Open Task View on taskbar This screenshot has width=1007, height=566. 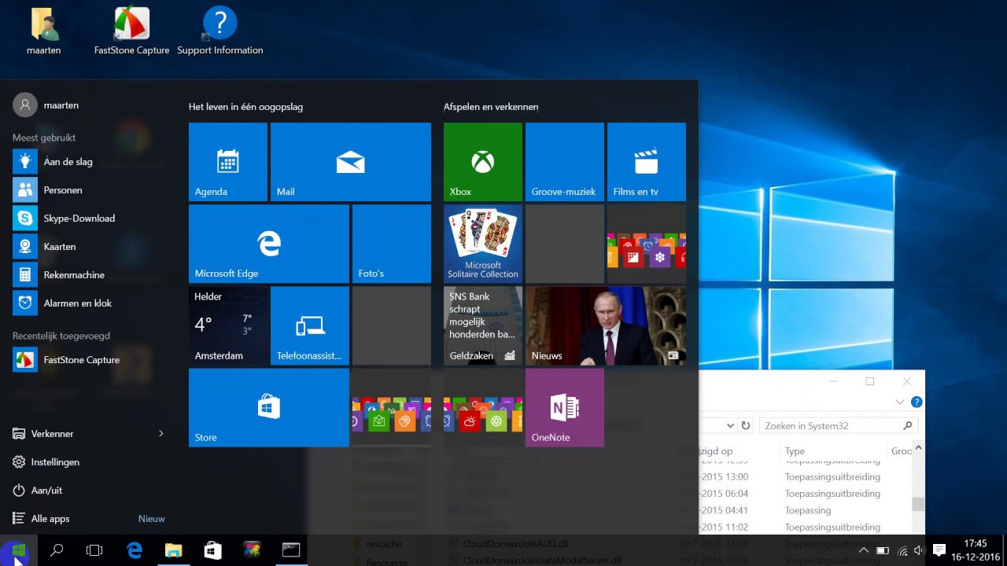click(x=94, y=550)
